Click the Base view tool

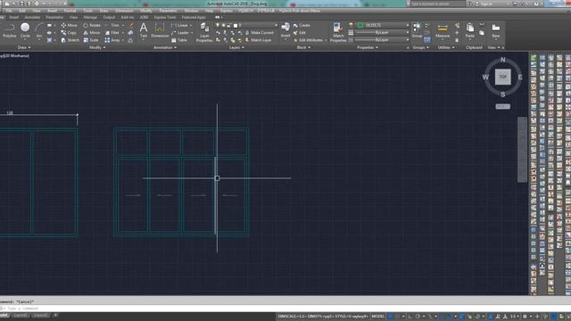tap(496, 30)
